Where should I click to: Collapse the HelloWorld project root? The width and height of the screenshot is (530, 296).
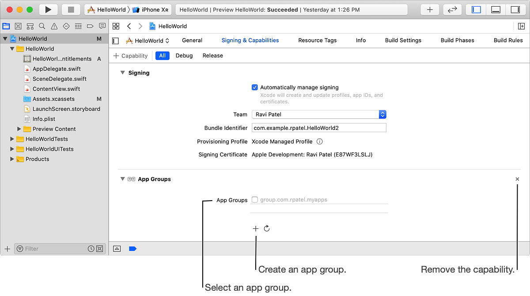(5, 39)
